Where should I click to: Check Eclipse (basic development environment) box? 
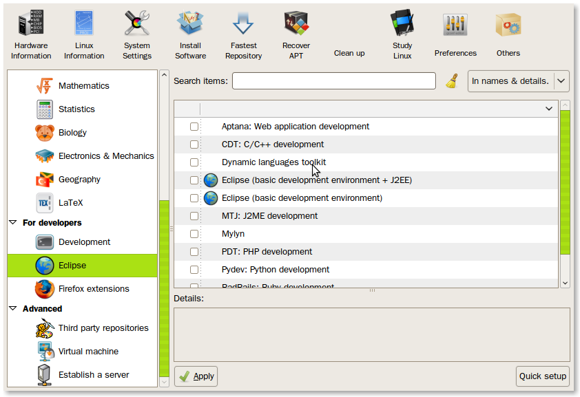pyautogui.click(x=194, y=198)
